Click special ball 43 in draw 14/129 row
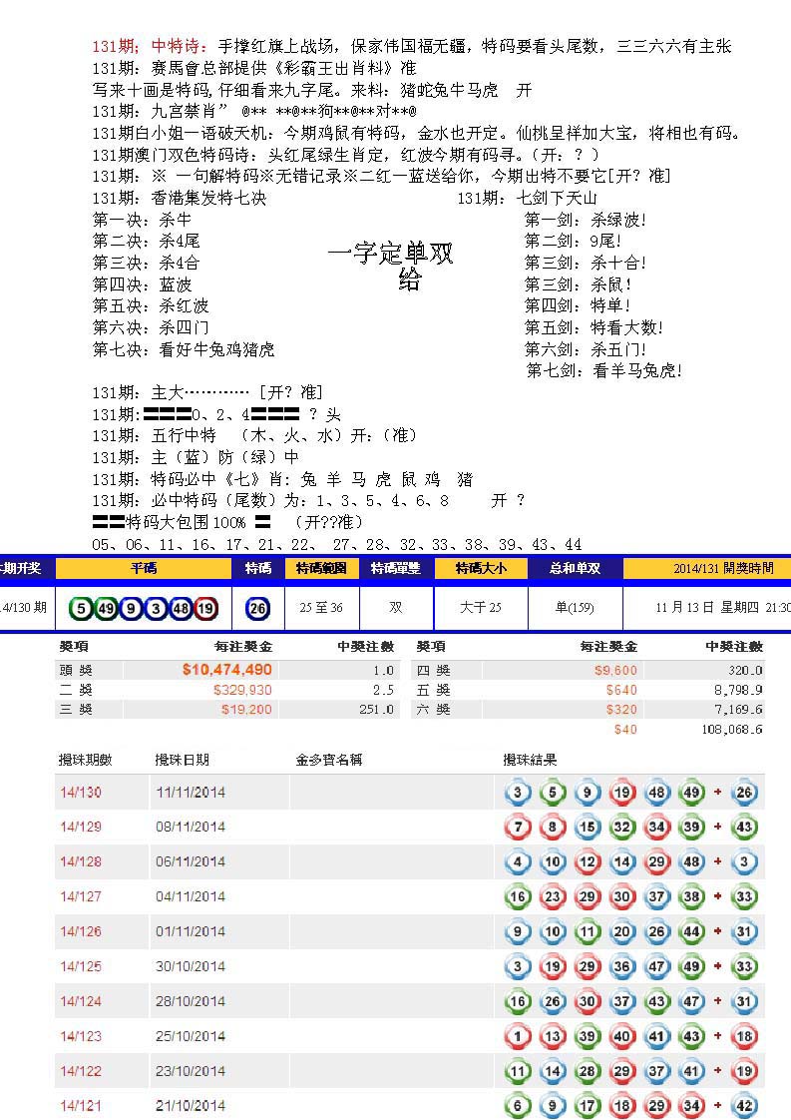Image resolution: width=791 pixels, height=1120 pixels. pos(744,828)
